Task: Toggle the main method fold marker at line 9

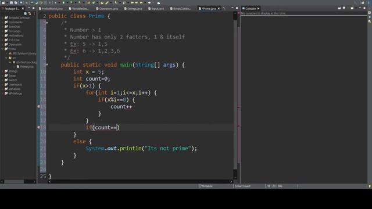Action: (47, 64)
